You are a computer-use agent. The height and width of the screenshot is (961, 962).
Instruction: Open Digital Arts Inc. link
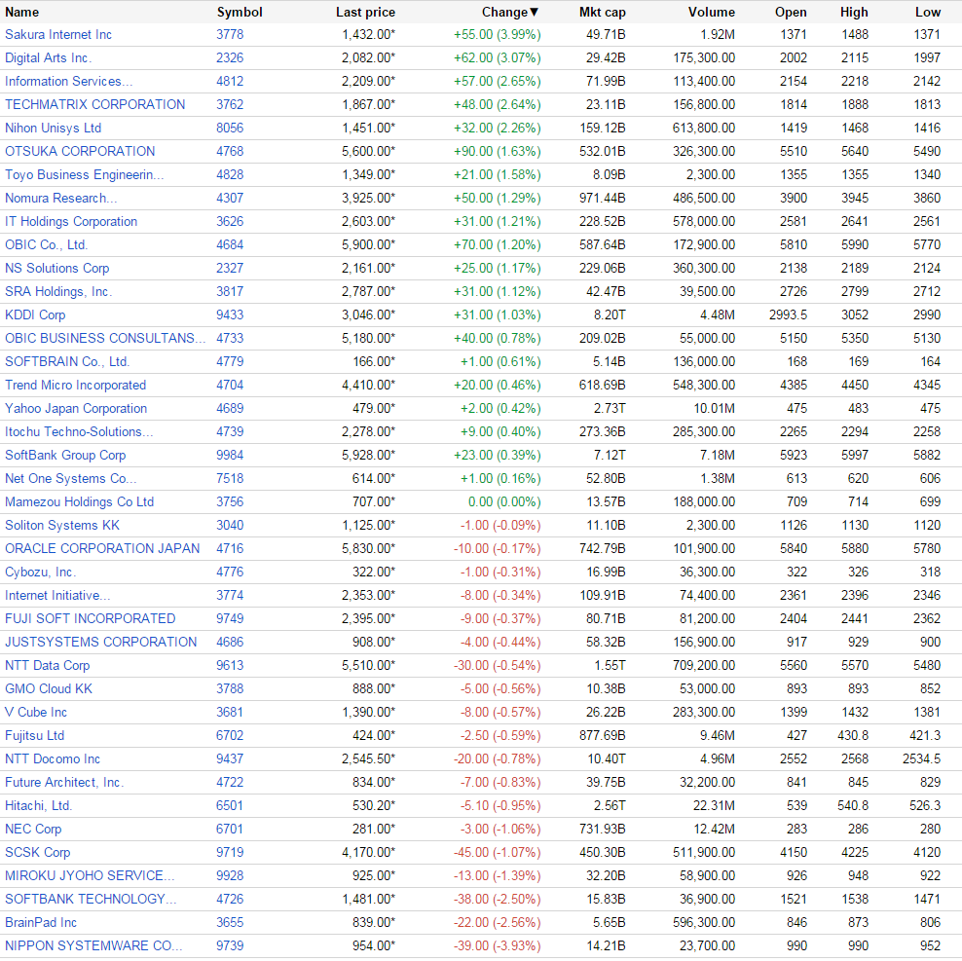pyautogui.click(x=48, y=58)
